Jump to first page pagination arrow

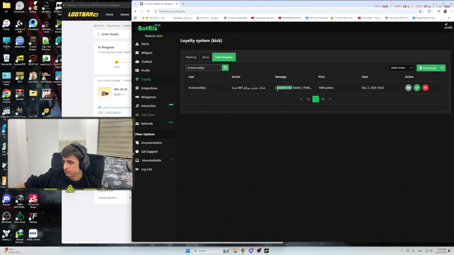coord(301,99)
